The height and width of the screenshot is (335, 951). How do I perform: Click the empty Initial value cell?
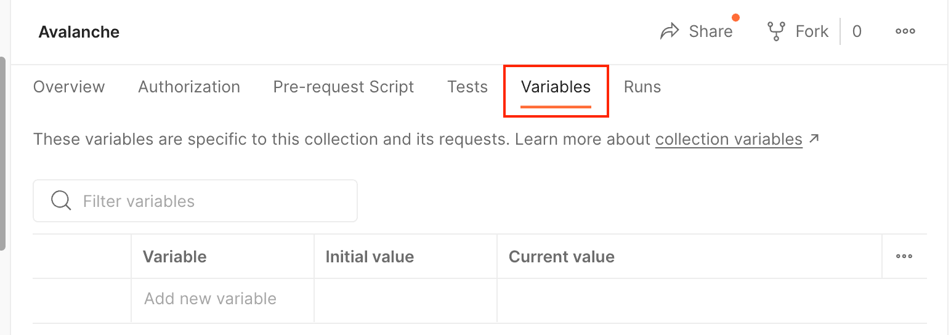(x=405, y=299)
